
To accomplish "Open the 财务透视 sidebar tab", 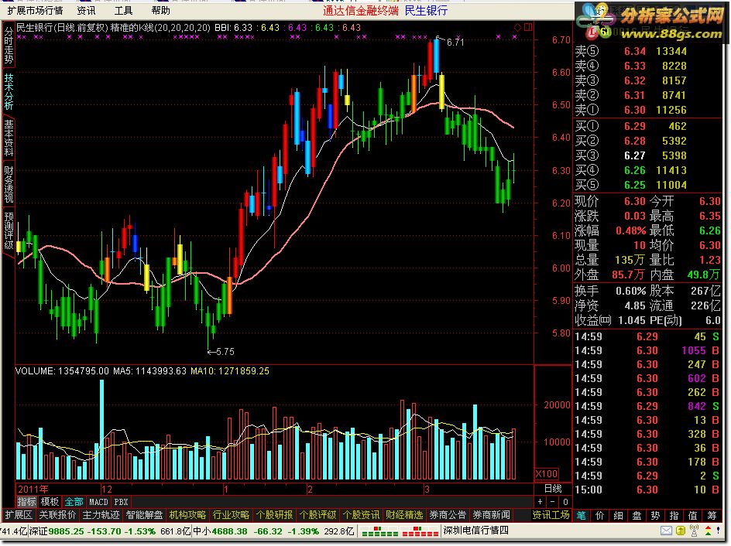I will (x=9, y=184).
